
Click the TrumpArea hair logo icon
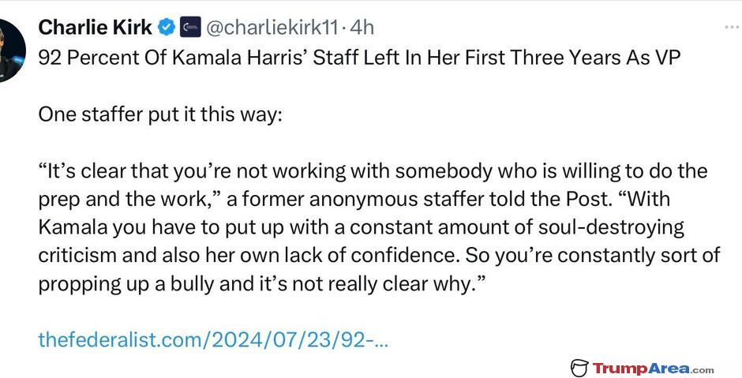pos(579,368)
